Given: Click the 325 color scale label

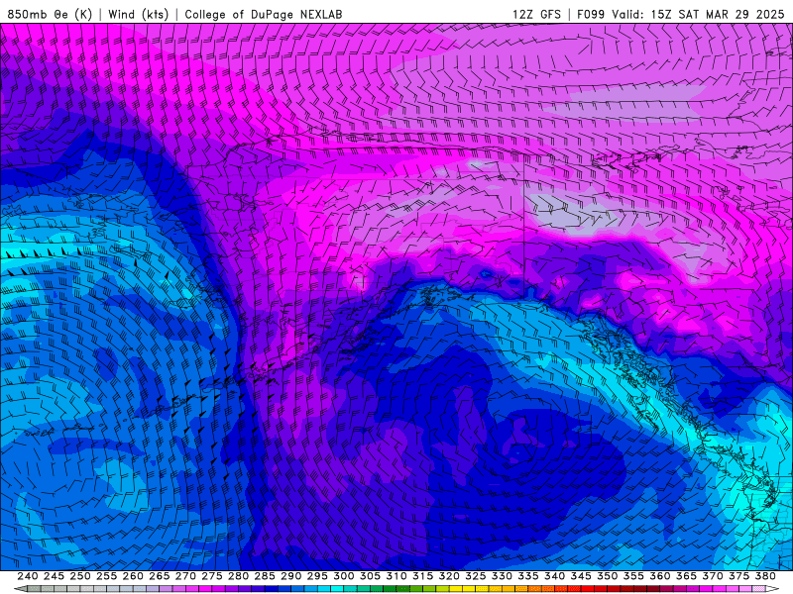Looking at the screenshot, I should coord(475,576).
